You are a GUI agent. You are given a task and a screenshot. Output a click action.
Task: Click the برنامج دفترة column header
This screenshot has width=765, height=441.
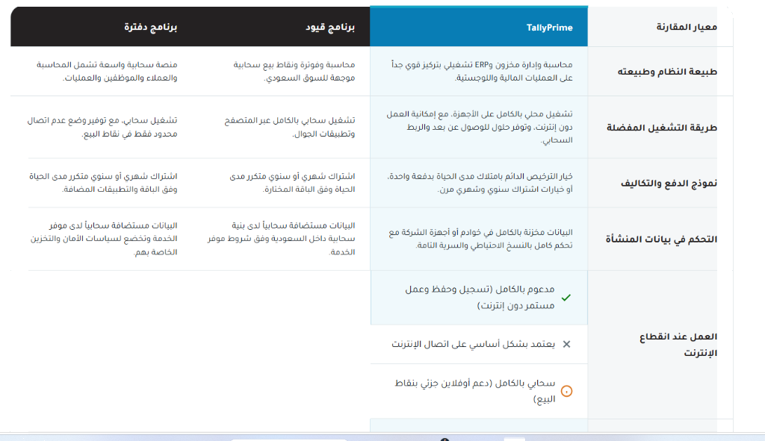tap(102, 27)
